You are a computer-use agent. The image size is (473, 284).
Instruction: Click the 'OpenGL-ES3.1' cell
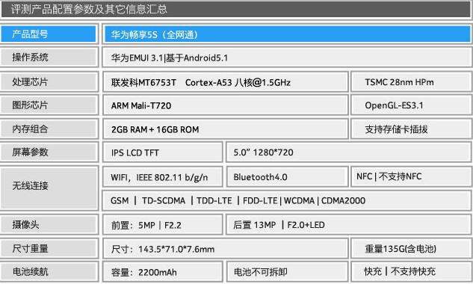[412, 105]
